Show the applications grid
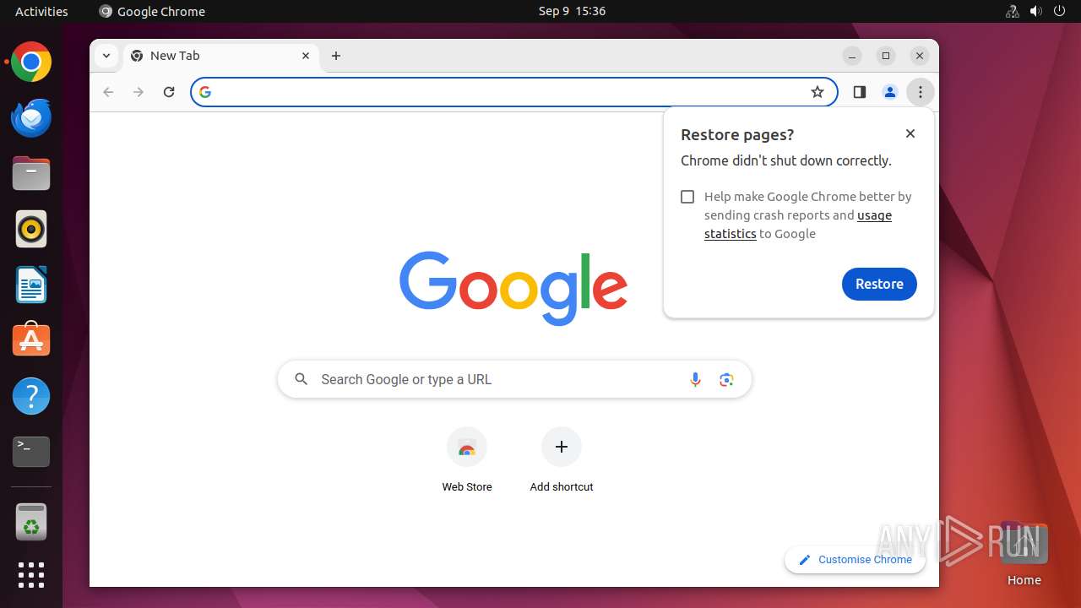Image resolution: width=1081 pixels, height=608 pixels. (31, 575)
